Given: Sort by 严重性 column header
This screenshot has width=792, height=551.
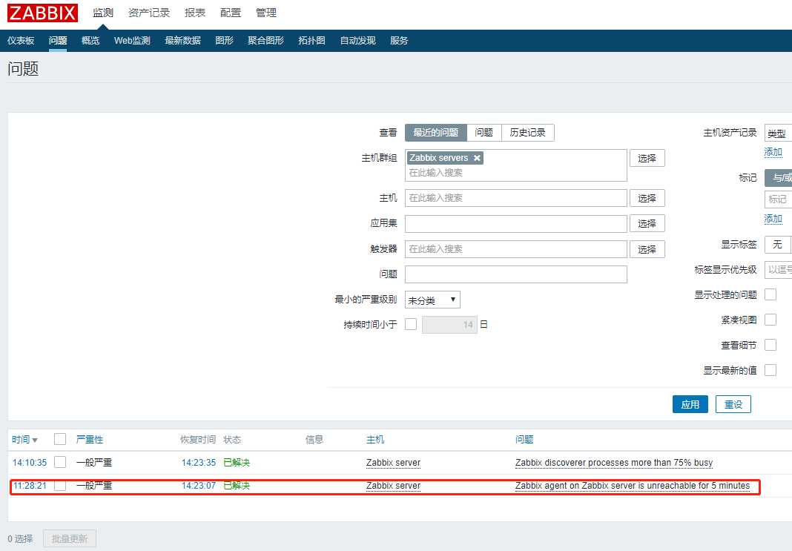Looking at the screenshot, I should click(x=90, y=440).
